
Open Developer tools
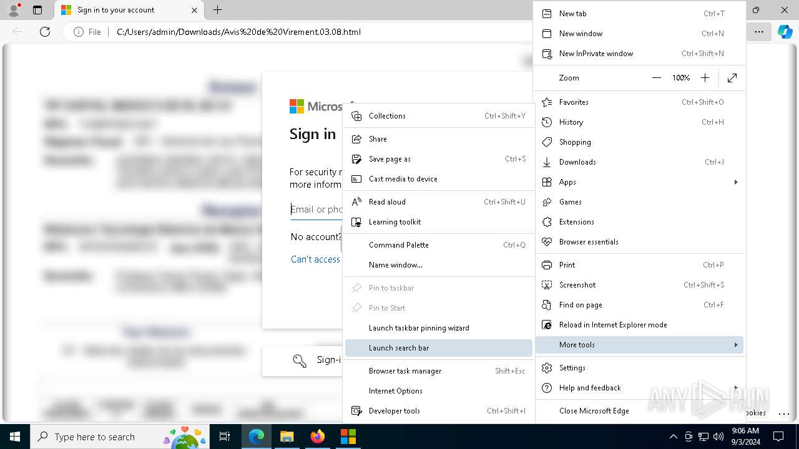pyautogui.click(x=439, y=411)
